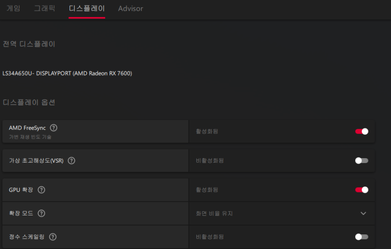This screenshot has height=249, width=391.
Task: Turn off the GPU 확장 toggle
Action: click(x=362, y=190)
